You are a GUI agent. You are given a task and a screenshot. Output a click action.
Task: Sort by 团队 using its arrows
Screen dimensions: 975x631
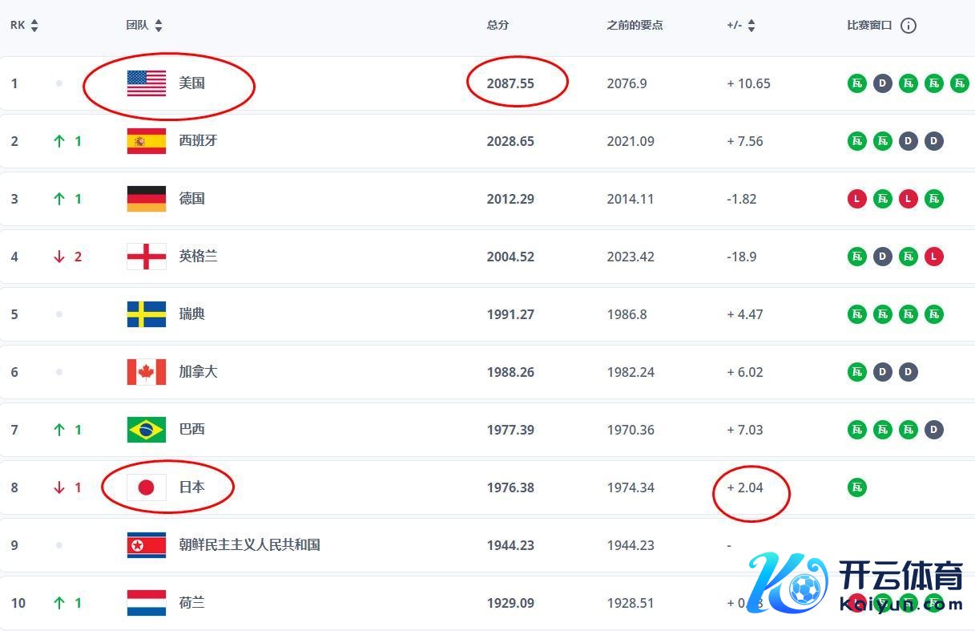pyautogui.click(x=158, y=26)
